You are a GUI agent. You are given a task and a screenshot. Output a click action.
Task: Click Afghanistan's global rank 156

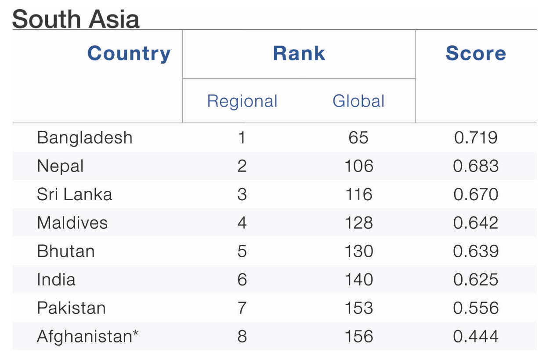click(359, 337)
